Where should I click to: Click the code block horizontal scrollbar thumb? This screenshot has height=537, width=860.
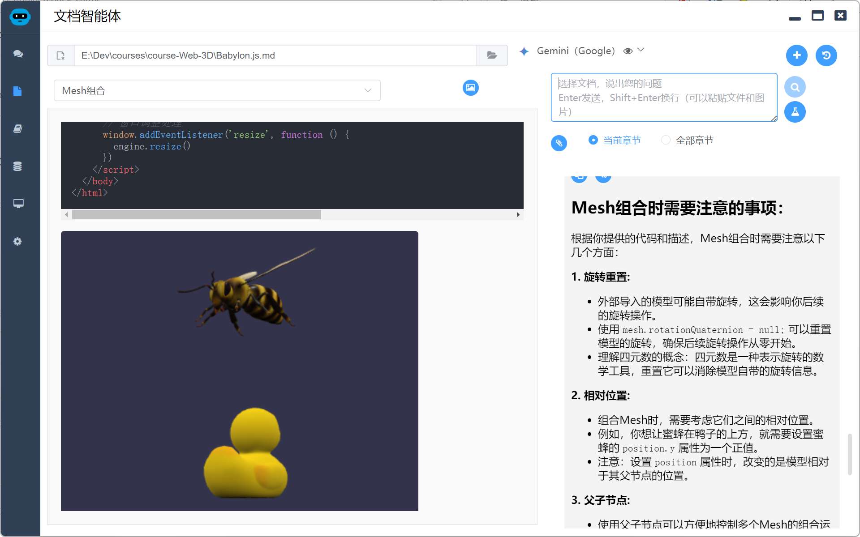tap(197, 215)
